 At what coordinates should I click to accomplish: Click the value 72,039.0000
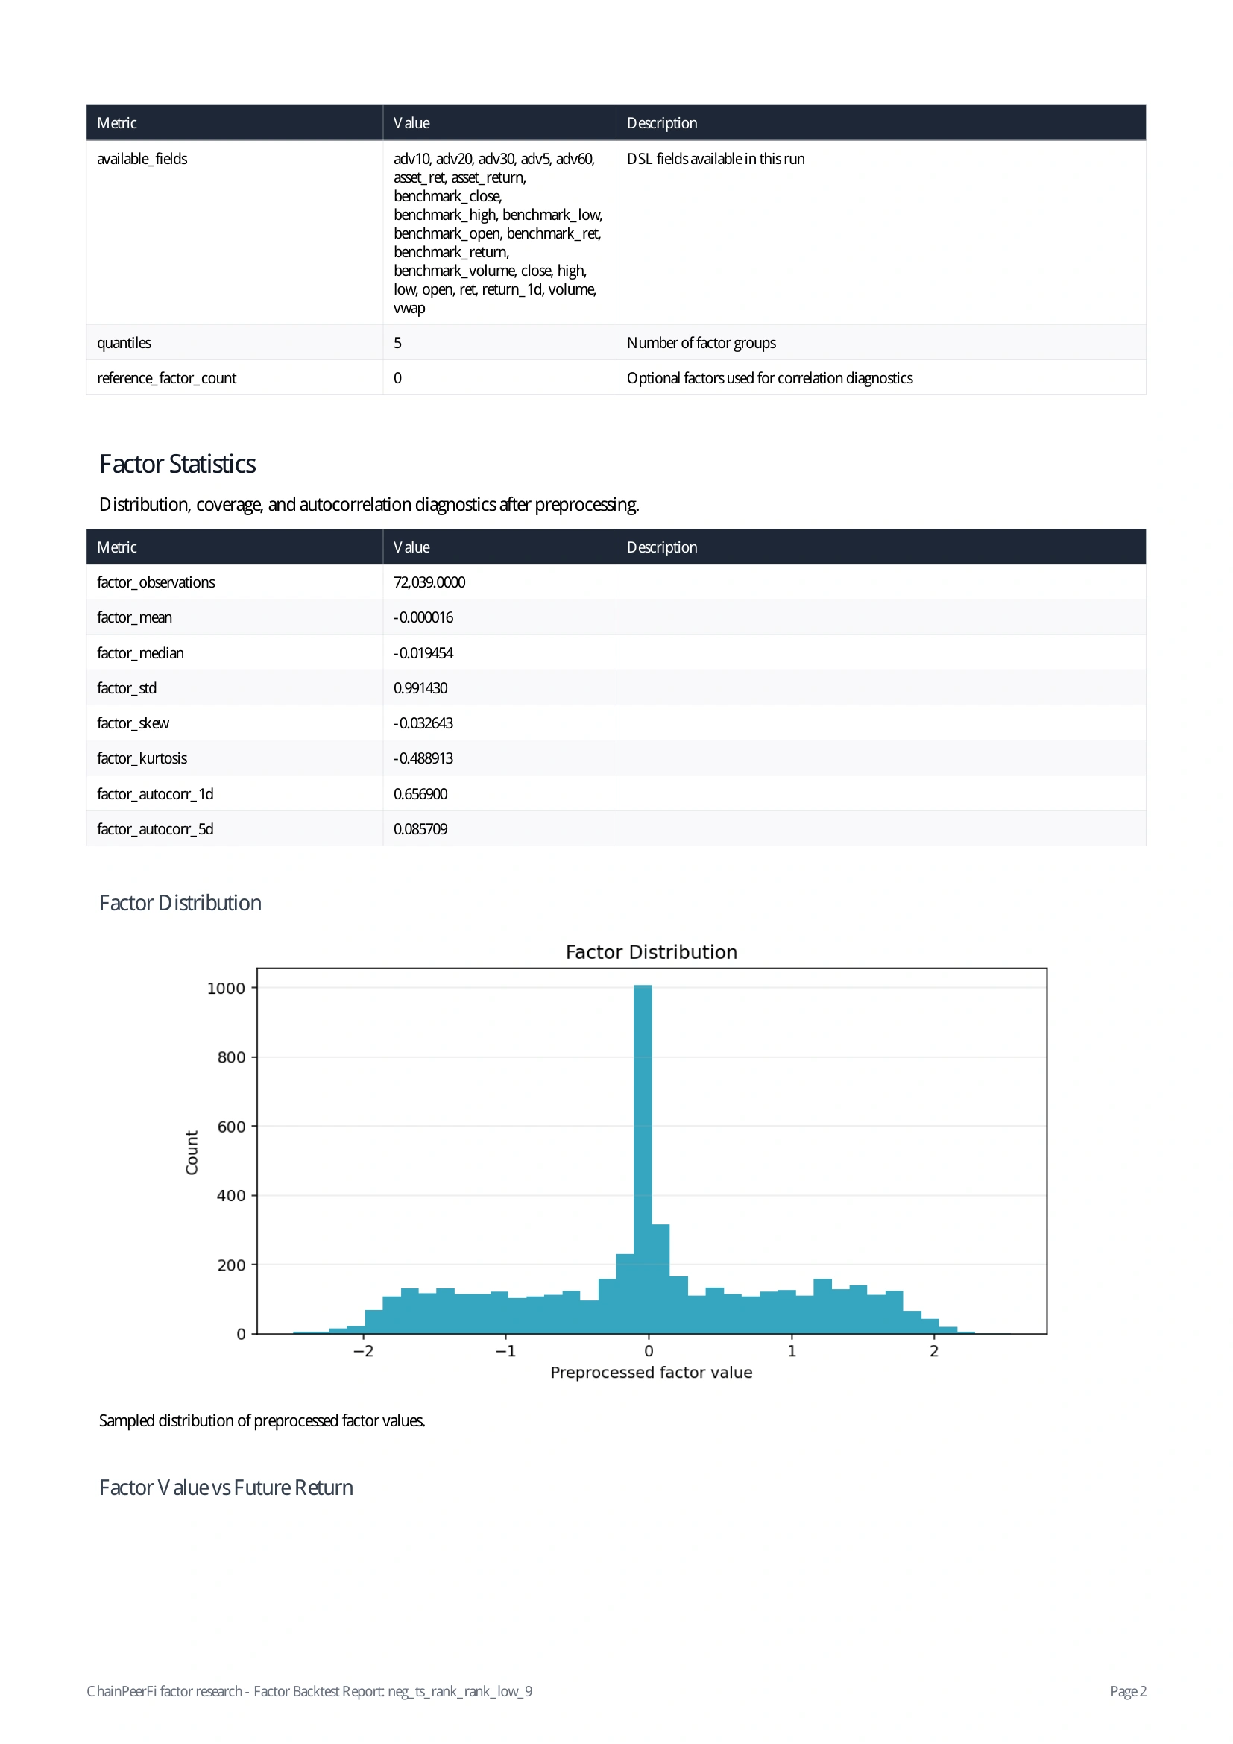(x=429, y=582)
